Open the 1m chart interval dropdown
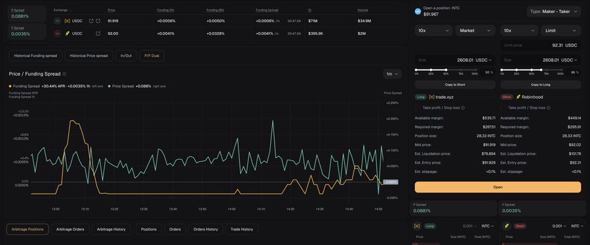Screen dimensions: 590x245 point(392,74)
